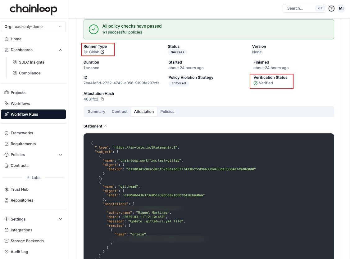Image resolution: width=350 pixels, height=259 pixels.
Task: Click the Trust Hub icon
Action: coord(7,190)
